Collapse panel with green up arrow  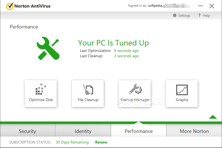(213, 117)
